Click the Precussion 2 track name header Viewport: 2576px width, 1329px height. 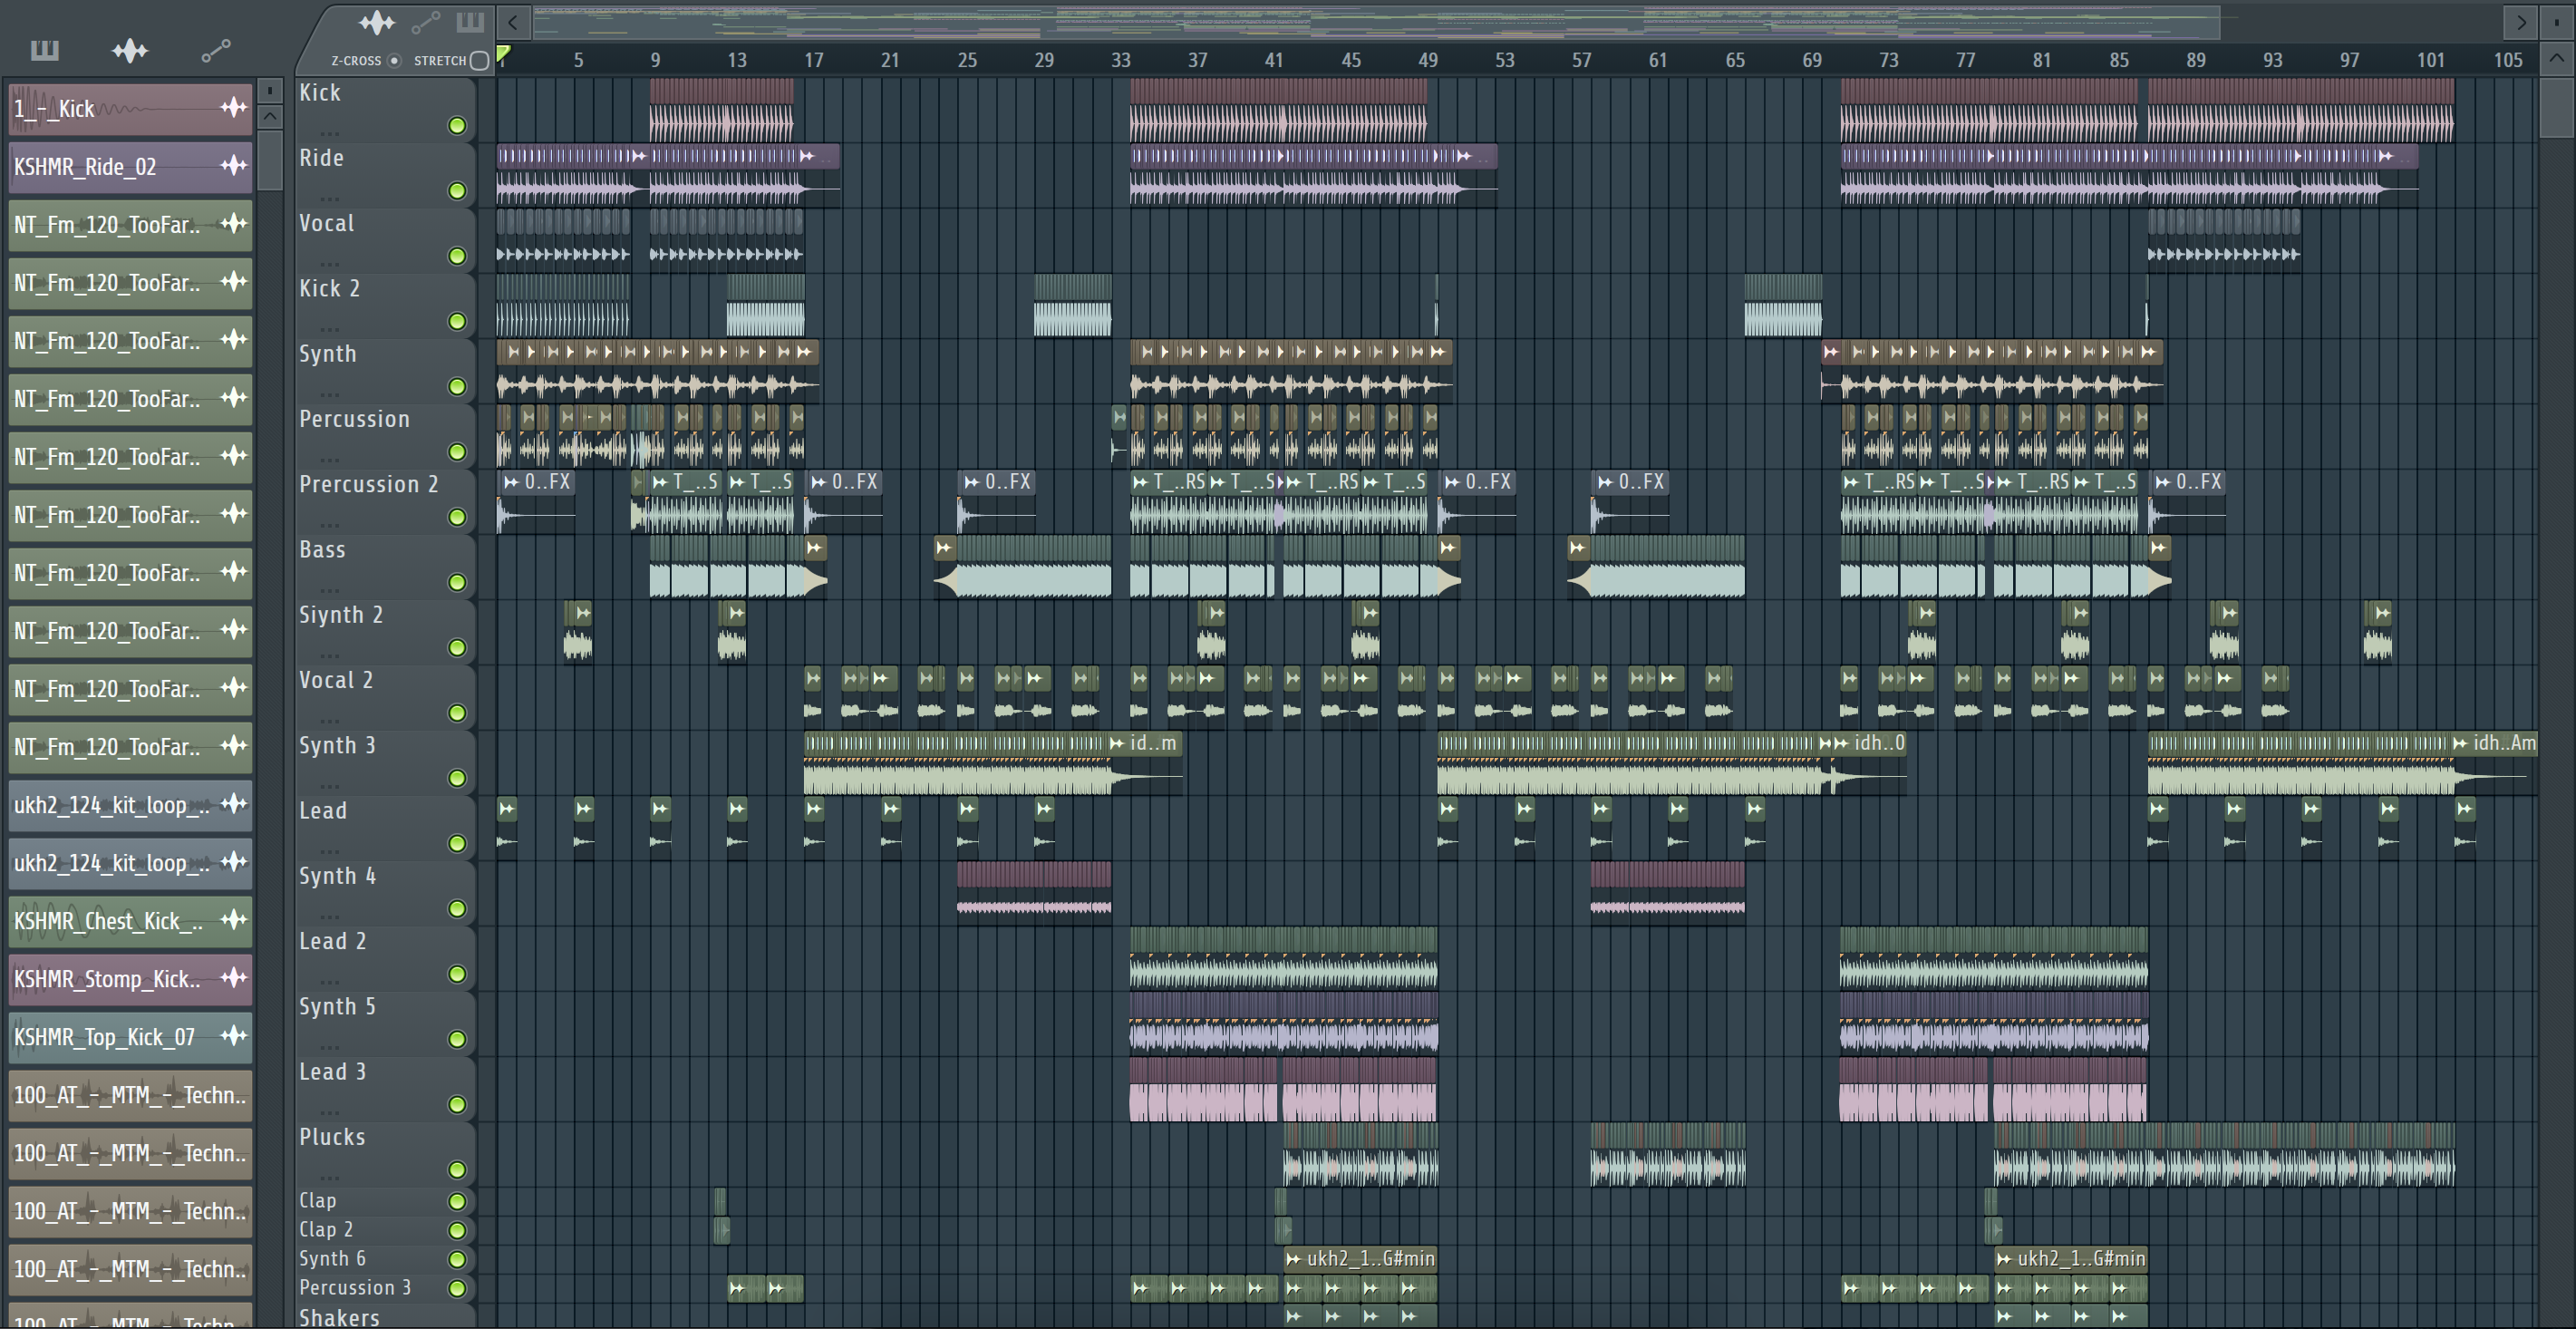[385, 502]
